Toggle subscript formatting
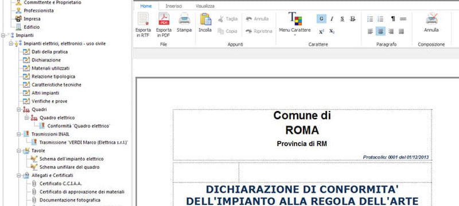Screen dimensions: 459x206 point(332,31)
